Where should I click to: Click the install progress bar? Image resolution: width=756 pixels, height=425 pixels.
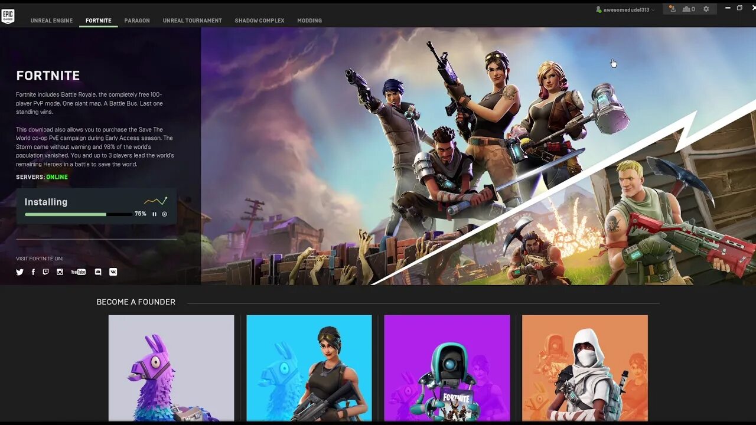(x=79, y=214)
